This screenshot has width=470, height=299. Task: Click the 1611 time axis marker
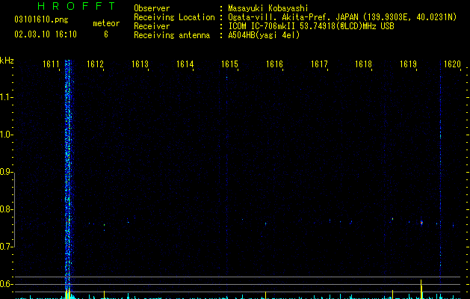pos(51,64)
